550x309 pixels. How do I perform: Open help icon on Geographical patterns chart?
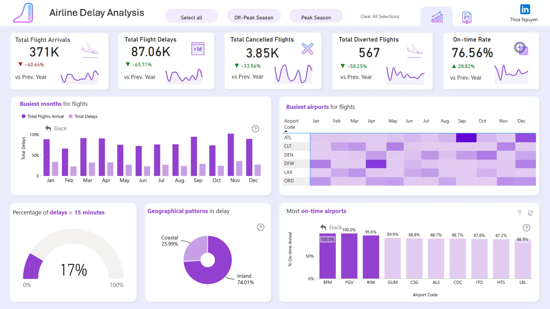[x=260, y=227]
